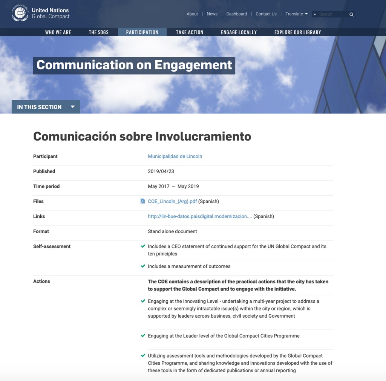Select the Participation menu tab
The image size is (386, 381).
click(142, 32)
